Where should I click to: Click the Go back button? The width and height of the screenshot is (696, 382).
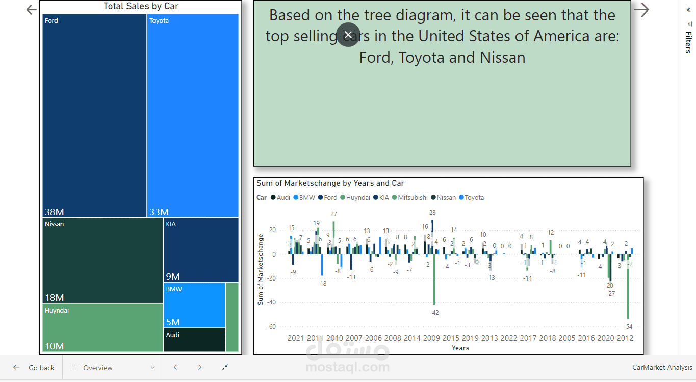[34, 368]
